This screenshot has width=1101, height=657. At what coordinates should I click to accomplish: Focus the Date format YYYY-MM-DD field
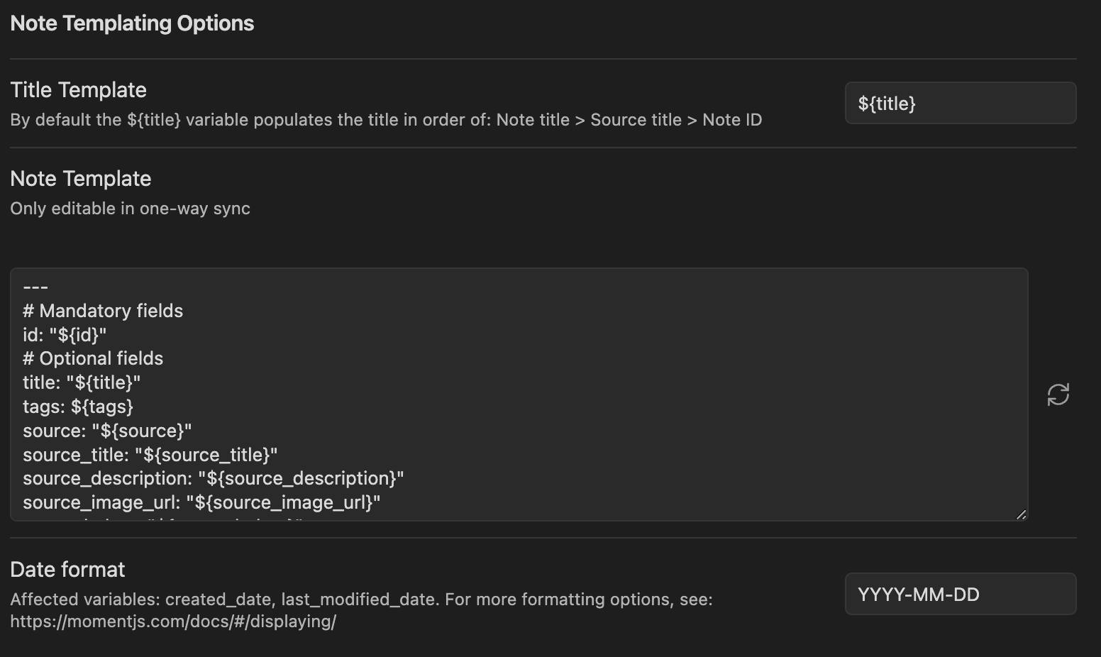960,595
